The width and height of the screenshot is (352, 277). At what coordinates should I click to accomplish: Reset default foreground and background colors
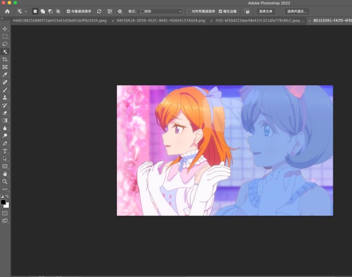[x=2, y=196]
